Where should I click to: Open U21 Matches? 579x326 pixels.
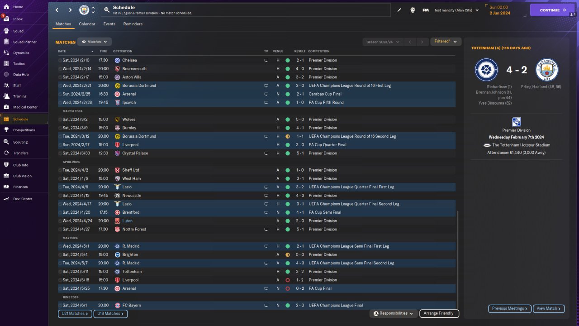point(75,313)
